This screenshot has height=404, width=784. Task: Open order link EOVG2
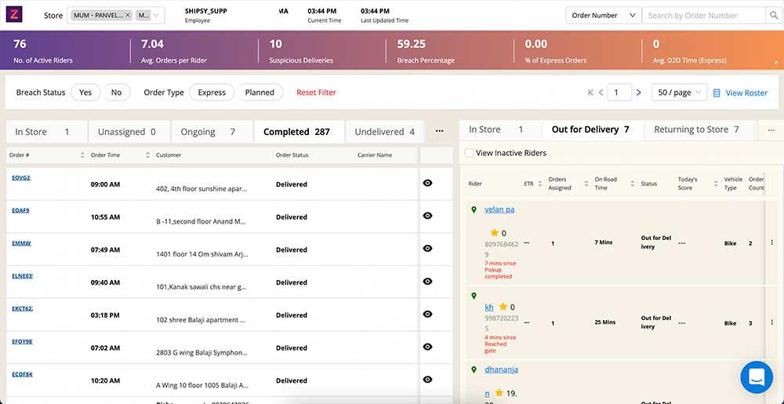tap(21, 177)
